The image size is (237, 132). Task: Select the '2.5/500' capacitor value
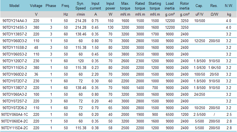[x=199, y=114]
